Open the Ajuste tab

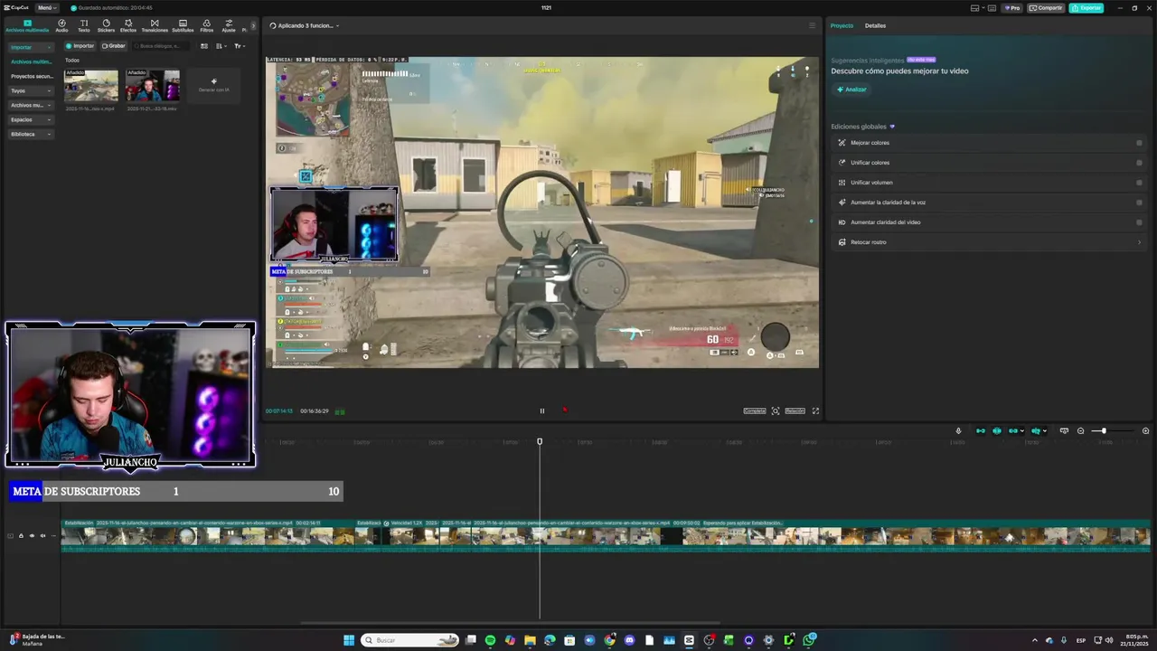click(229, 25)
